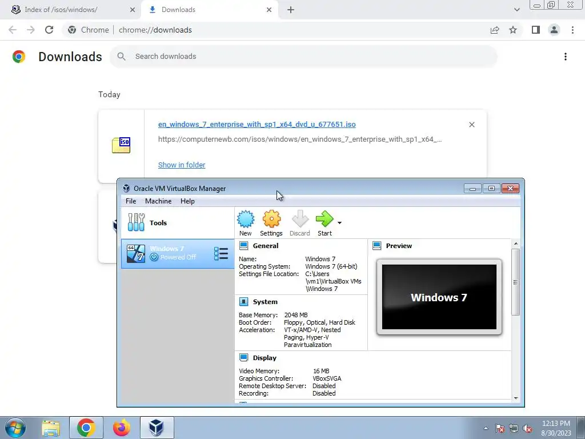The width and height of the screenshot is (585, 439).
Task: Close the Downloads tab
Action: [x=269, y=10]
